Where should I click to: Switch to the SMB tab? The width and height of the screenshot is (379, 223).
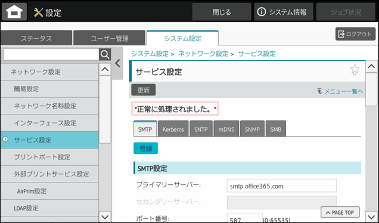click(275, 129)
